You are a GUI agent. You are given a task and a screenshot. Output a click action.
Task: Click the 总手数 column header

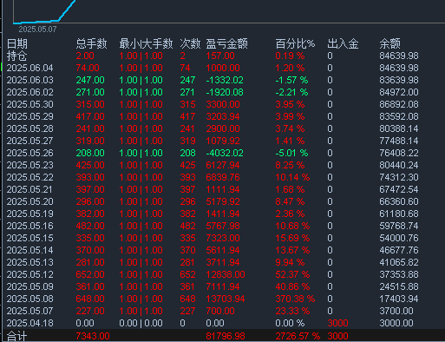click(91, 43)
